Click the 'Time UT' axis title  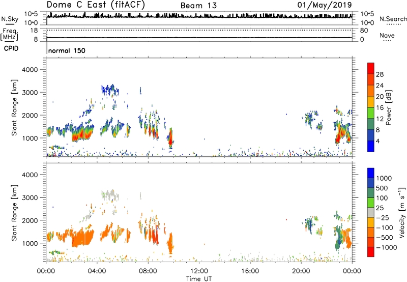click(199, 279)
